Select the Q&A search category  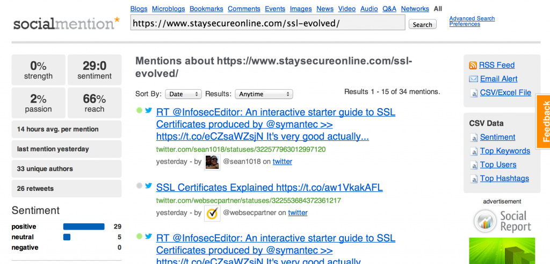(389, 9)
